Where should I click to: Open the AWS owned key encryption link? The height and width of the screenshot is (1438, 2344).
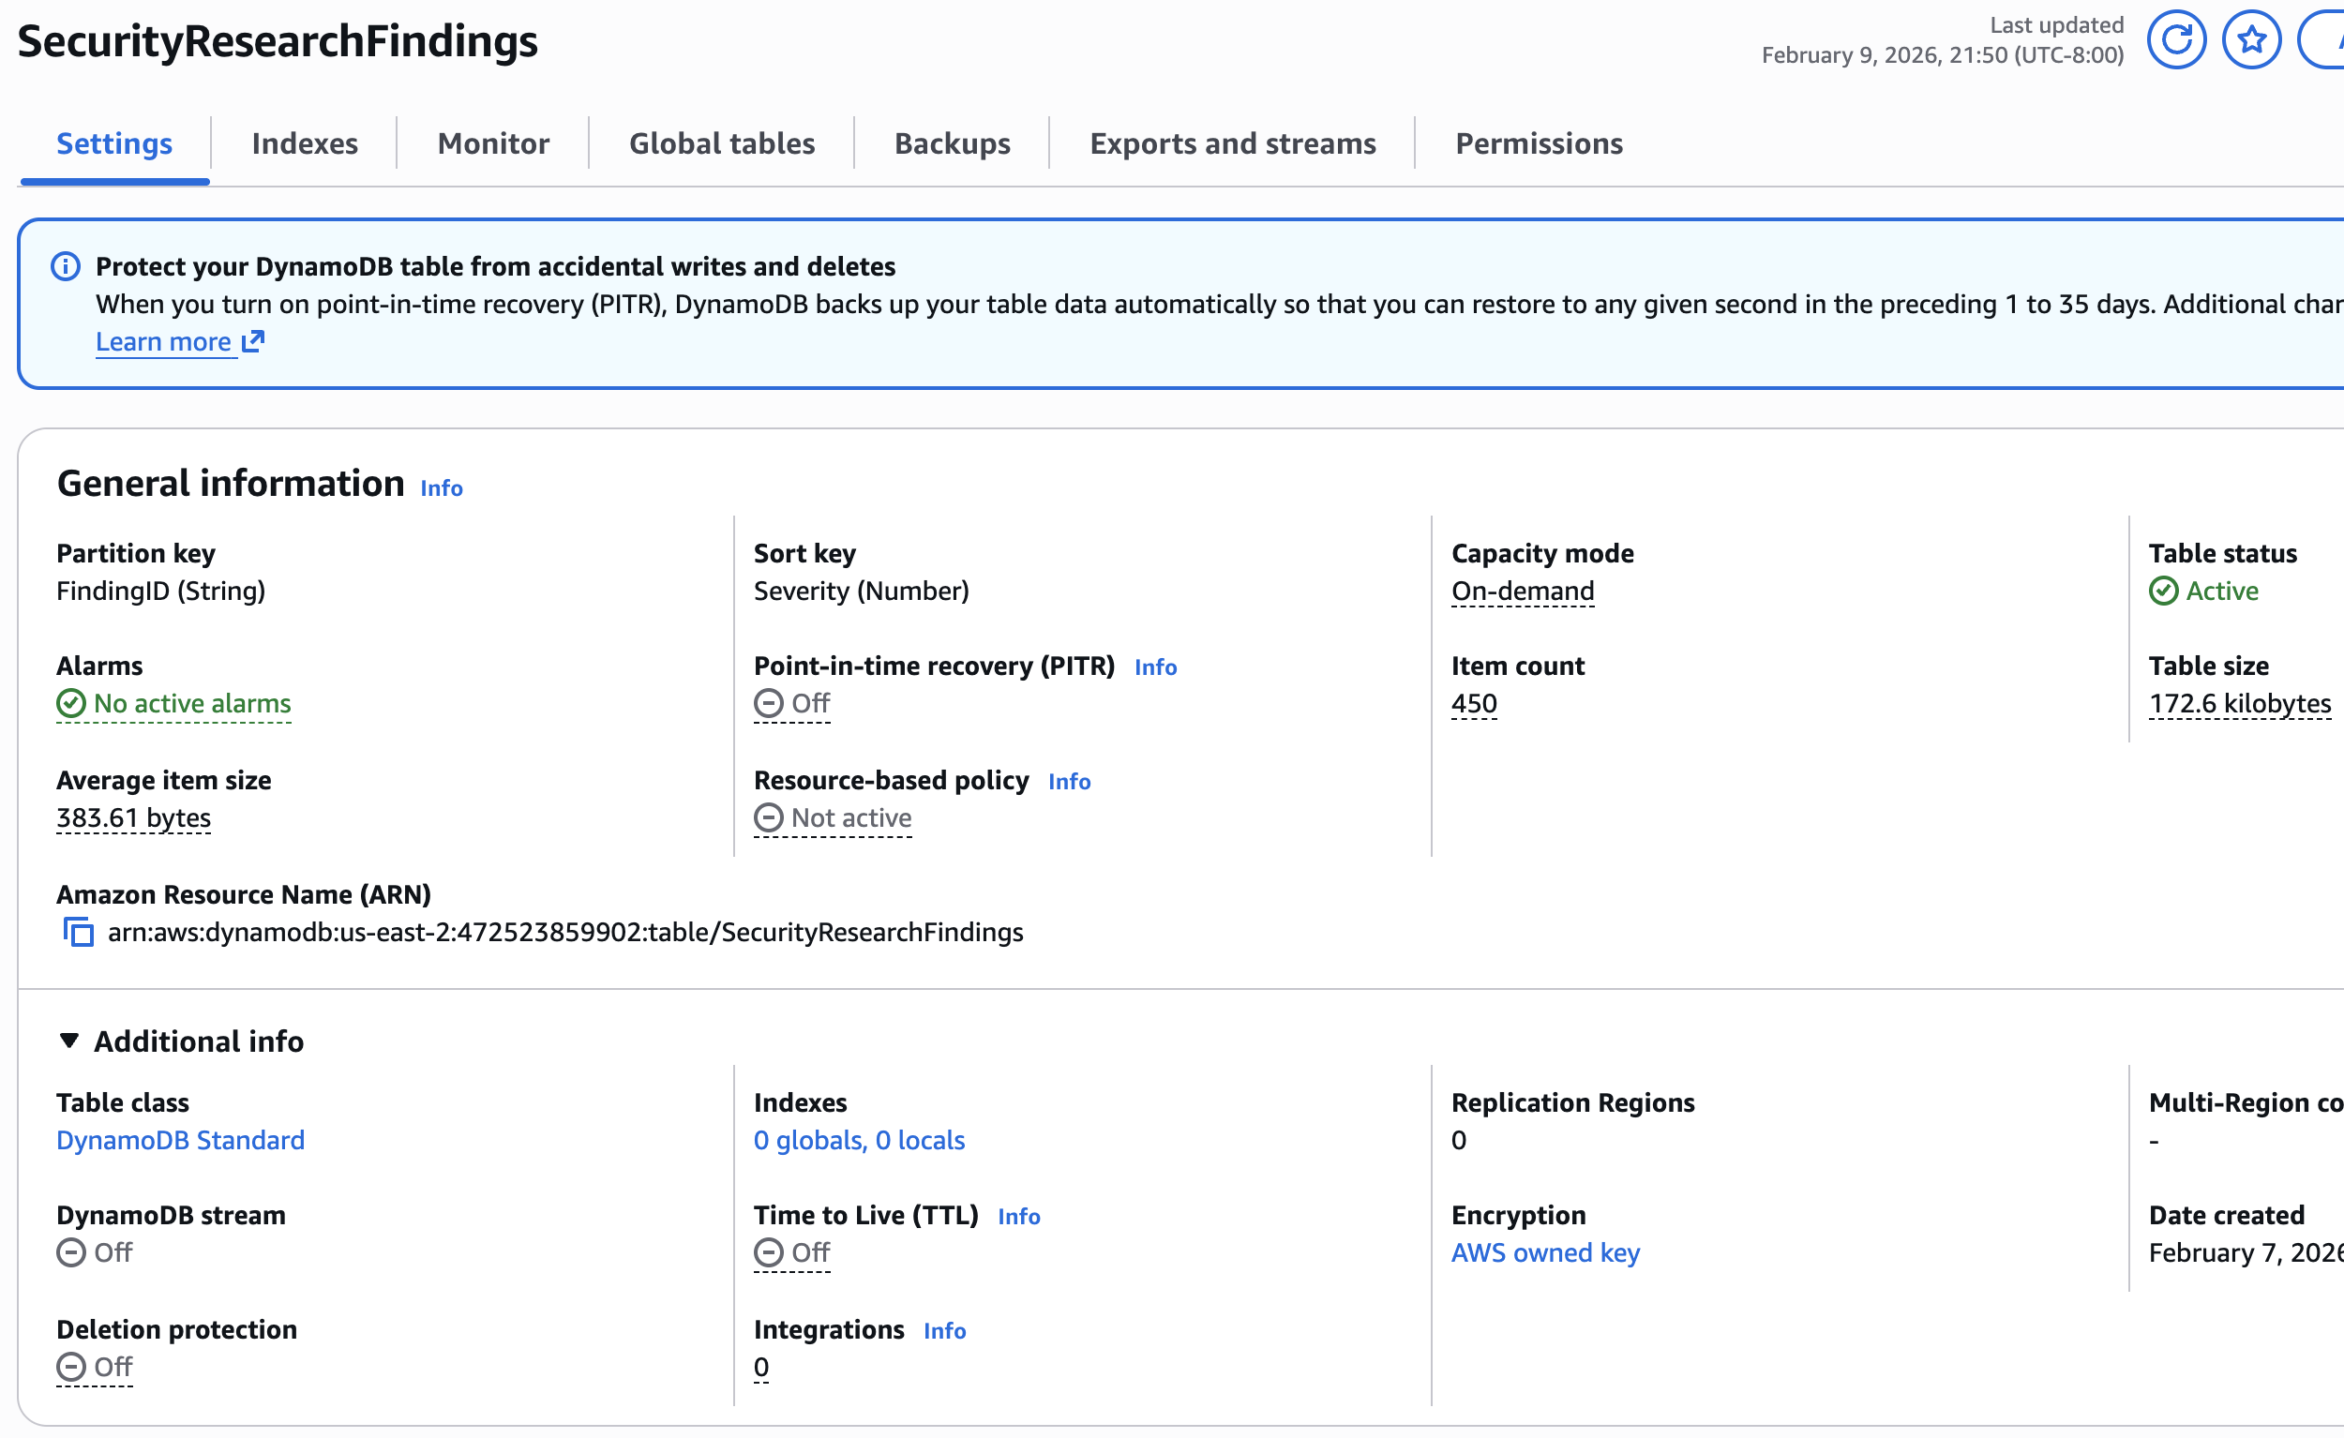[1545, 1252]
